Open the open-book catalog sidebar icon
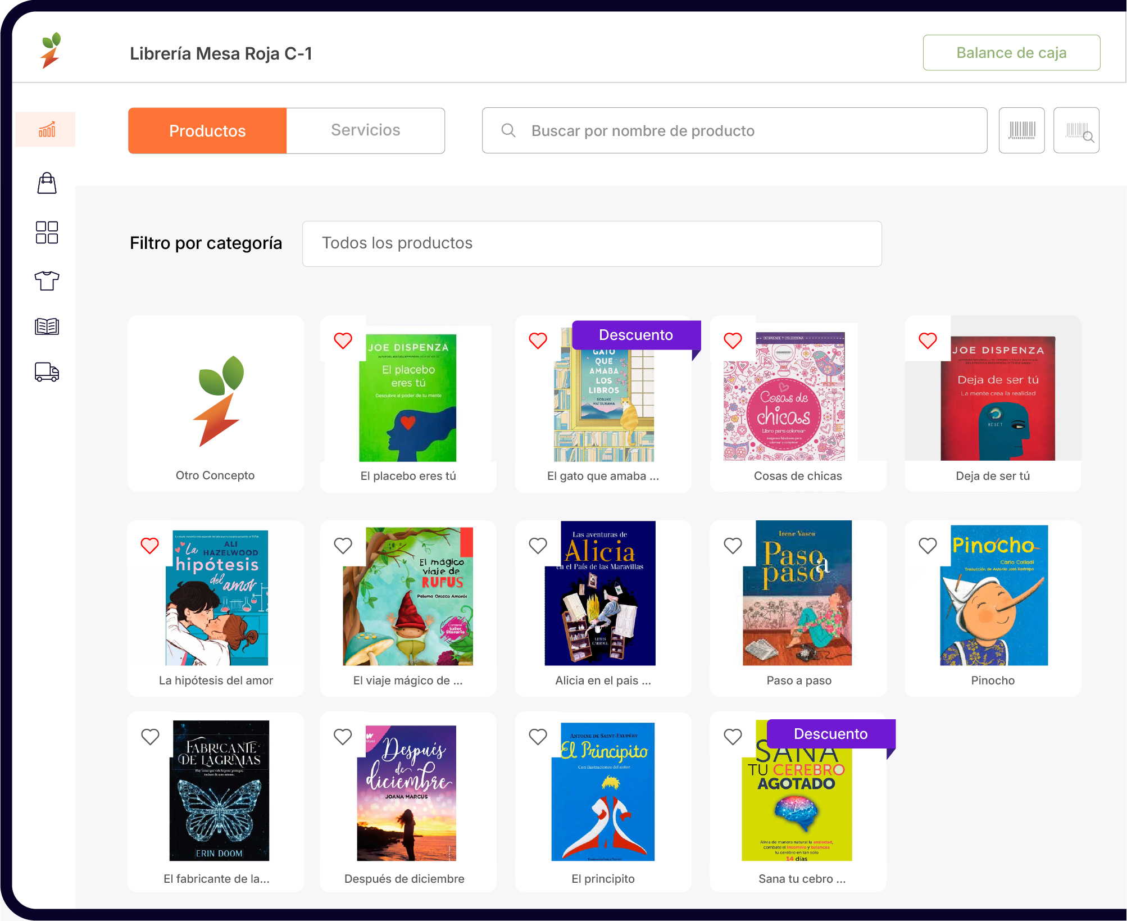The width and height of the screenshot is (1127, 921). (47, 326)
